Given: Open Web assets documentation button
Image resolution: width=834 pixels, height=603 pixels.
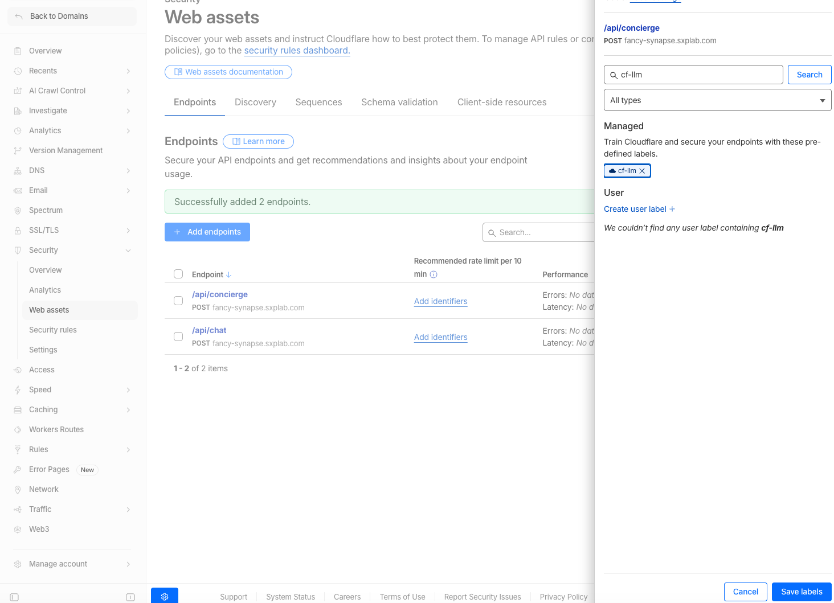Looking at the screenshot, I should (228, 72).
